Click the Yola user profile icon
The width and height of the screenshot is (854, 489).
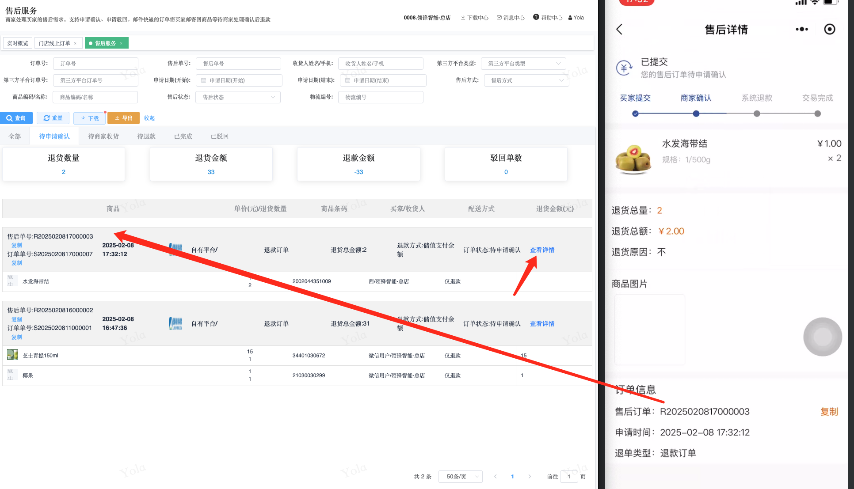click(570, 18)
